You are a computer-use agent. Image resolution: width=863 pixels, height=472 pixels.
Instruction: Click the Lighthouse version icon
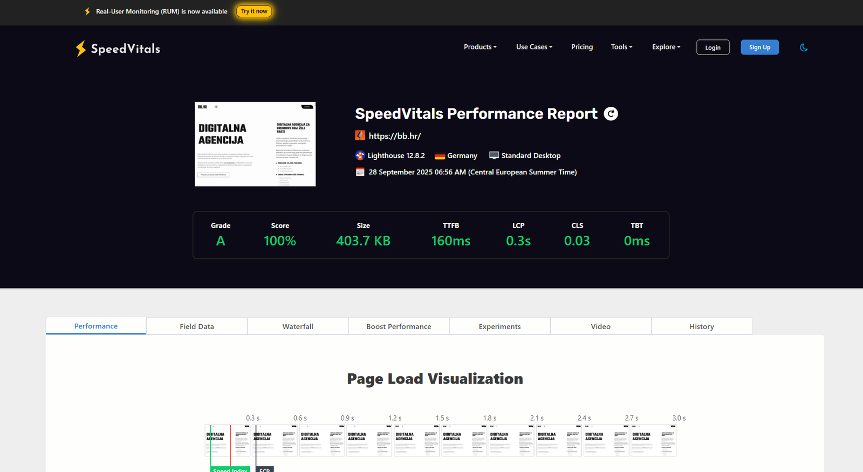point(360,155)
